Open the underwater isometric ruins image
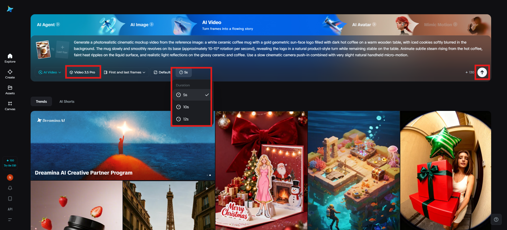 pyautogui.click(x=354, y=171)
